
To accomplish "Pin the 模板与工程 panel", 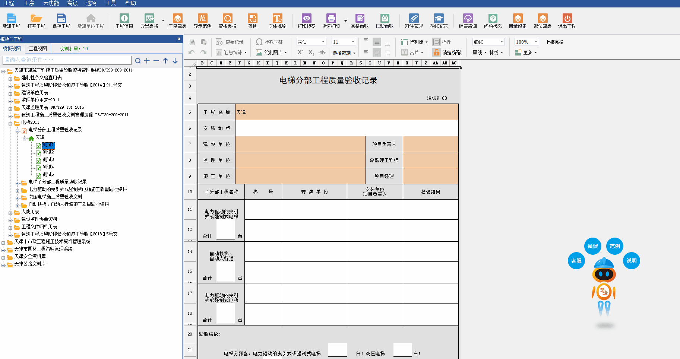I will [x=179, y=39].
